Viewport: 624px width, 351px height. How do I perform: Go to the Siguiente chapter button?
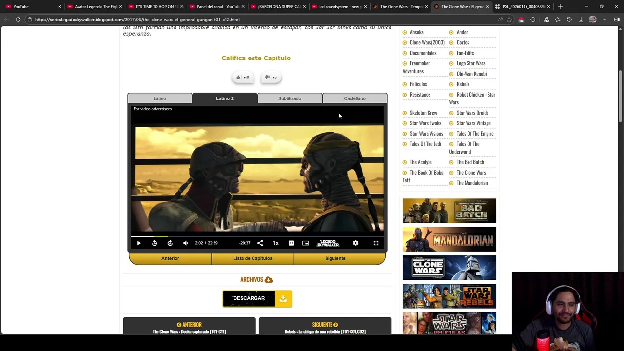[x=335, y=258]
